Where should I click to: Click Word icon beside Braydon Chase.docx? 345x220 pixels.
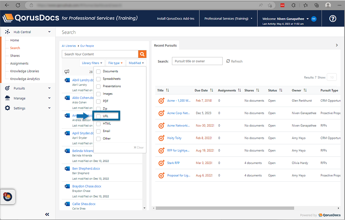point(67,186)
